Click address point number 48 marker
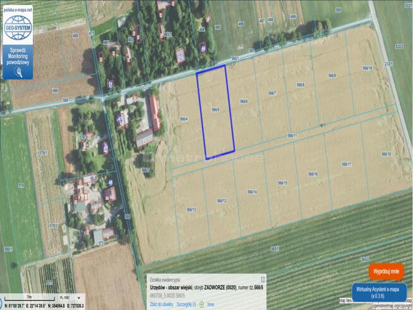Viewport: 413px width, 310px height. click(x=110, y=182)
